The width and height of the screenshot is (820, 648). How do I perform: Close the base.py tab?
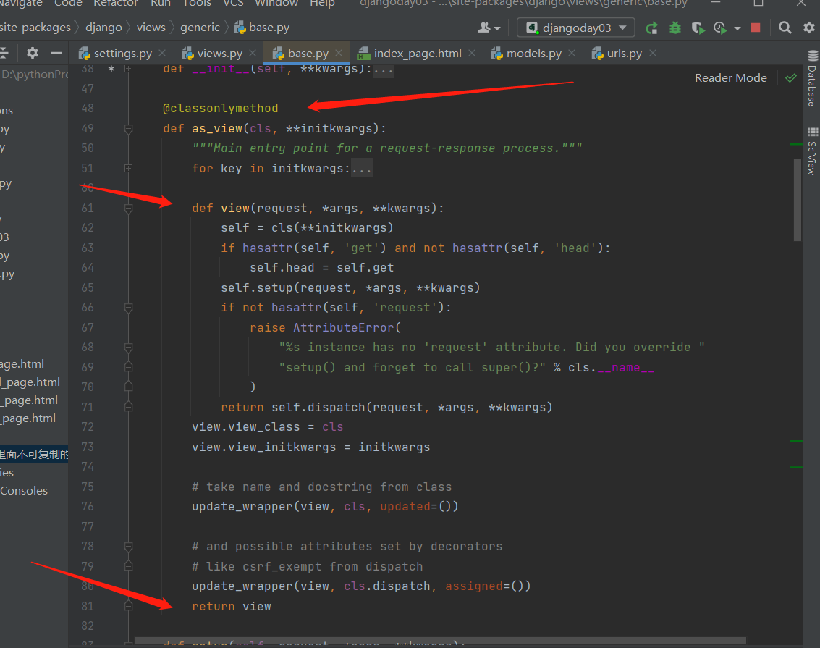339,53
